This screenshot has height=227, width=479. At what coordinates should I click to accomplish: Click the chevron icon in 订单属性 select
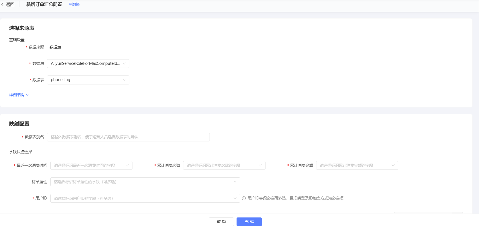[235, 182]
